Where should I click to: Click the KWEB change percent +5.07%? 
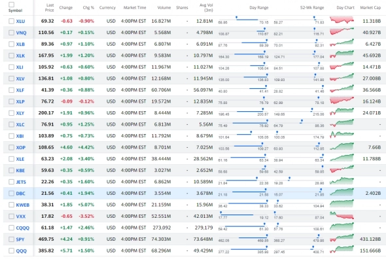tap(86, 205)
